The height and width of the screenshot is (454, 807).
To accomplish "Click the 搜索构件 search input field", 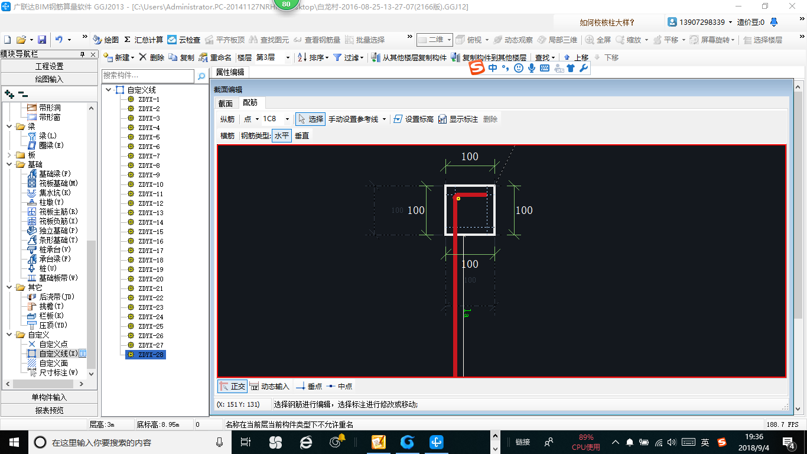I will click(x=148, y=76).
